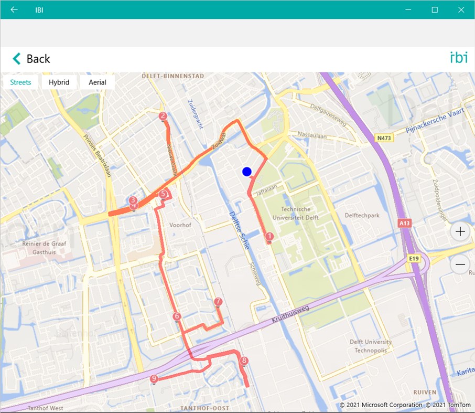This screenshot has height=413, width=475.
Task: Zoom out using the minus control
Action: [x=460, y=264]
